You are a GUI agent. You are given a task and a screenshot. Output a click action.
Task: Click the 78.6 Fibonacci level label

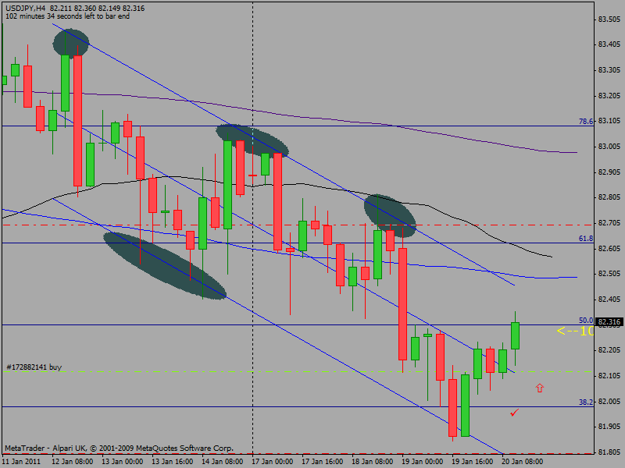tap(585, 122)
